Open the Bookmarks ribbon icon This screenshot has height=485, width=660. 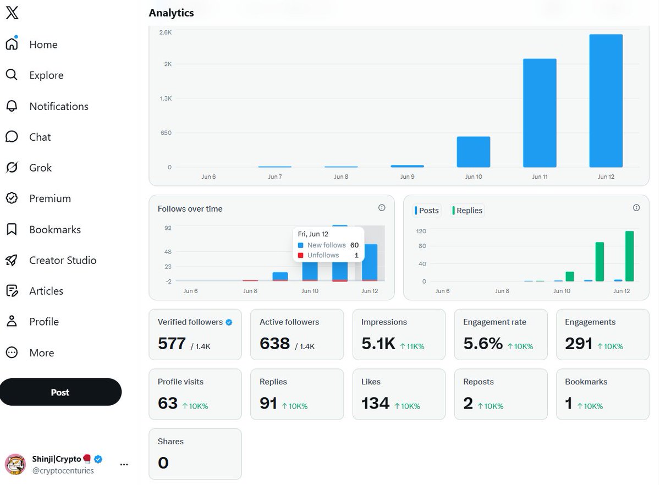12,229
